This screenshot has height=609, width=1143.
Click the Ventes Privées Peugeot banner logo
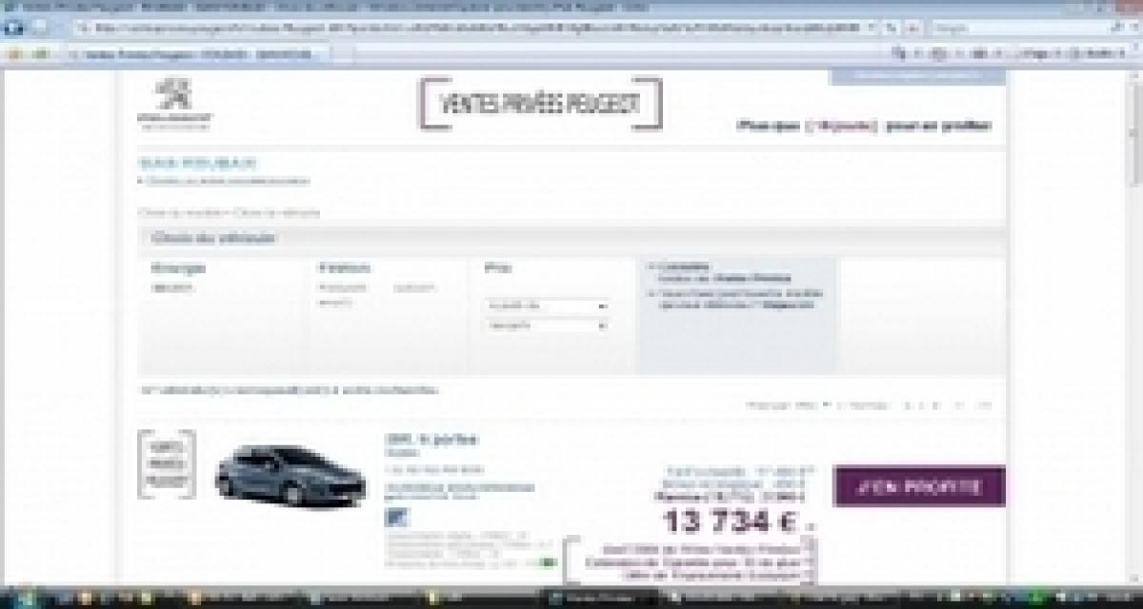[x=540, y=104]
